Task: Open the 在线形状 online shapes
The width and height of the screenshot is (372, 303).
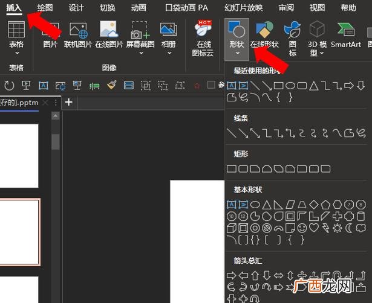Action: pos(264,34)
